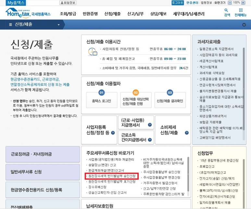The image size is (251, 209).
Task: Open 세법해석(서면질의/사전답변) link
Action: 220,184
